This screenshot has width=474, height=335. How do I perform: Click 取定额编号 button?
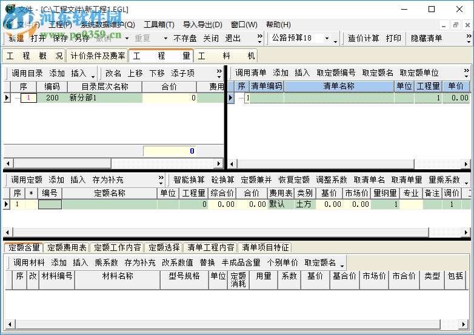[x=336, y=73]
